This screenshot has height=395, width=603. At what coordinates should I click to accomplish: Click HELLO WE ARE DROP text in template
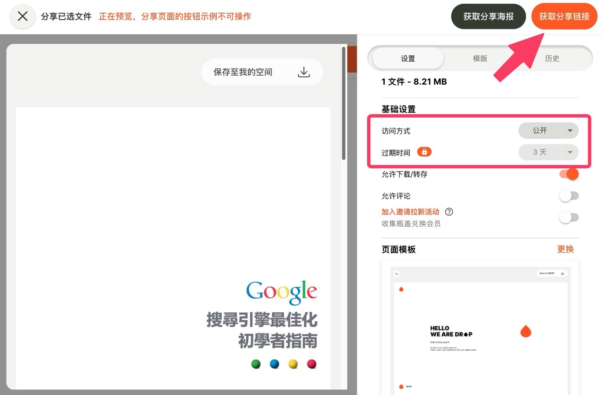click(451, 331)
